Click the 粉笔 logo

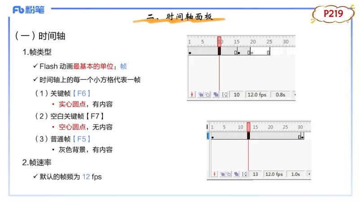pos(29,10)
